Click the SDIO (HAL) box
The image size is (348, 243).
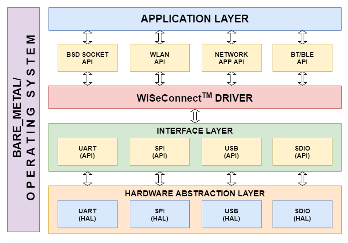tap(302, 215)
